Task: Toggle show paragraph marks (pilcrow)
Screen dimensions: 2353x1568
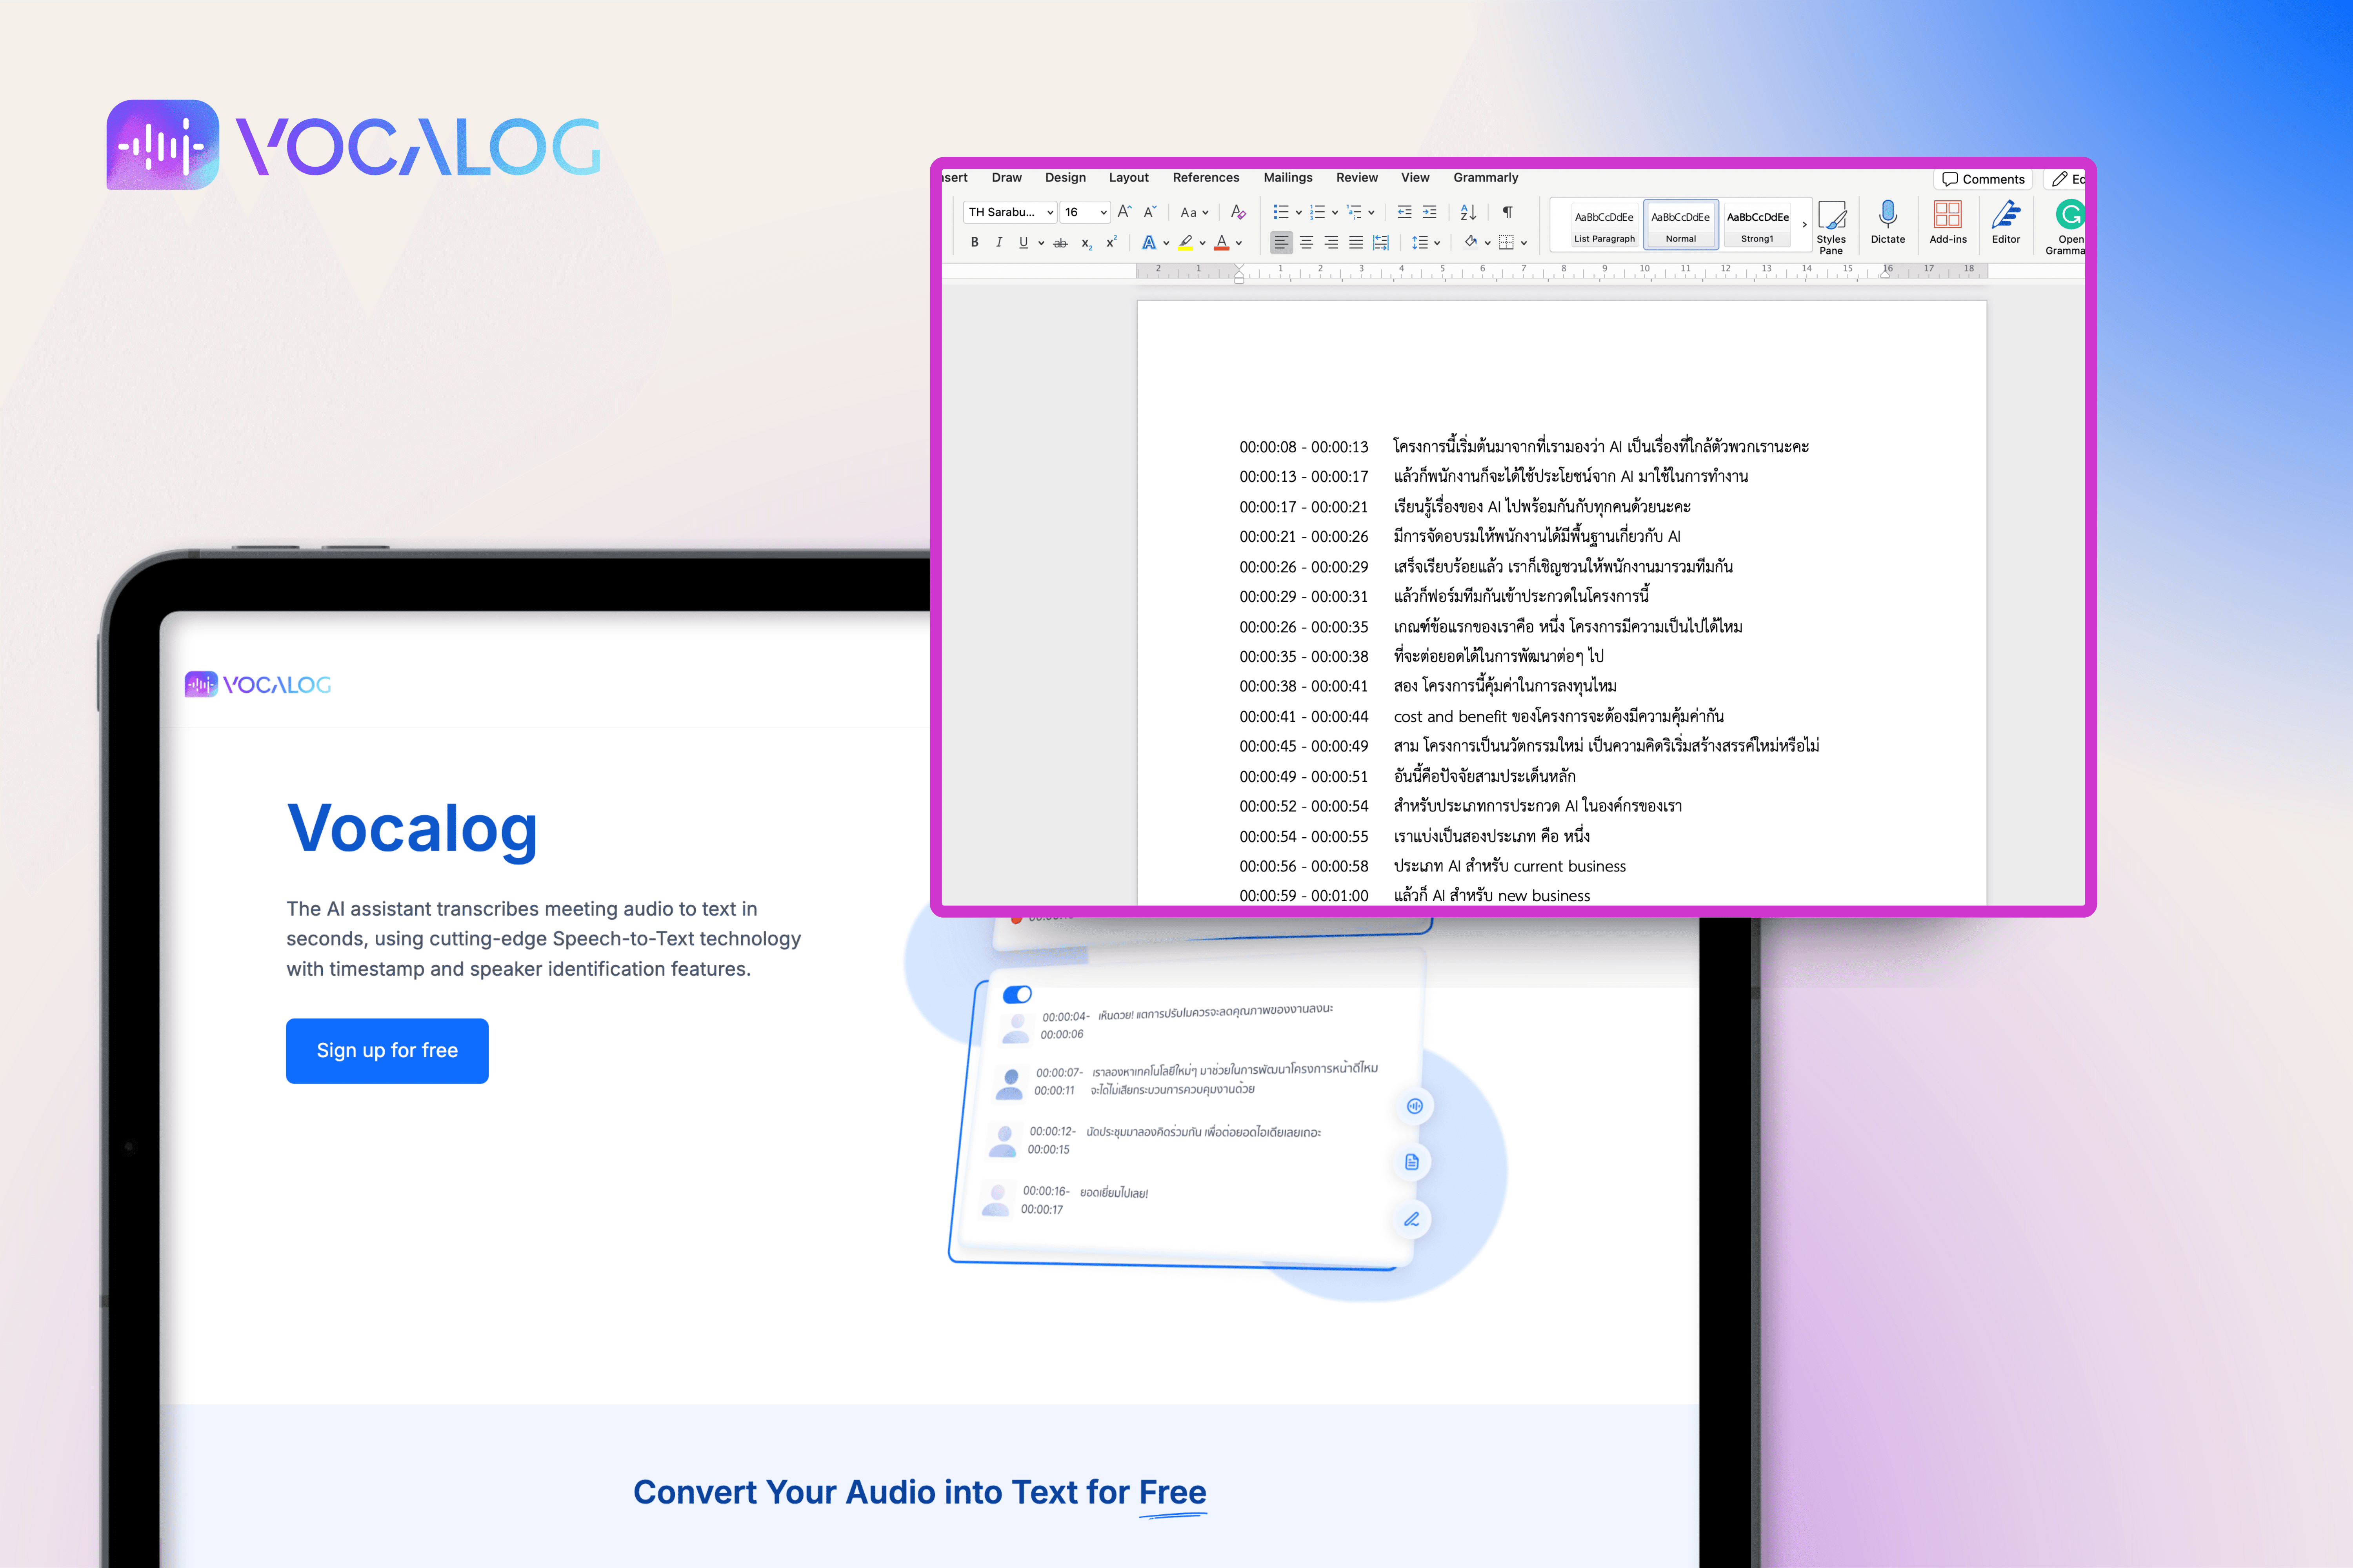Action: point(1507,212)
